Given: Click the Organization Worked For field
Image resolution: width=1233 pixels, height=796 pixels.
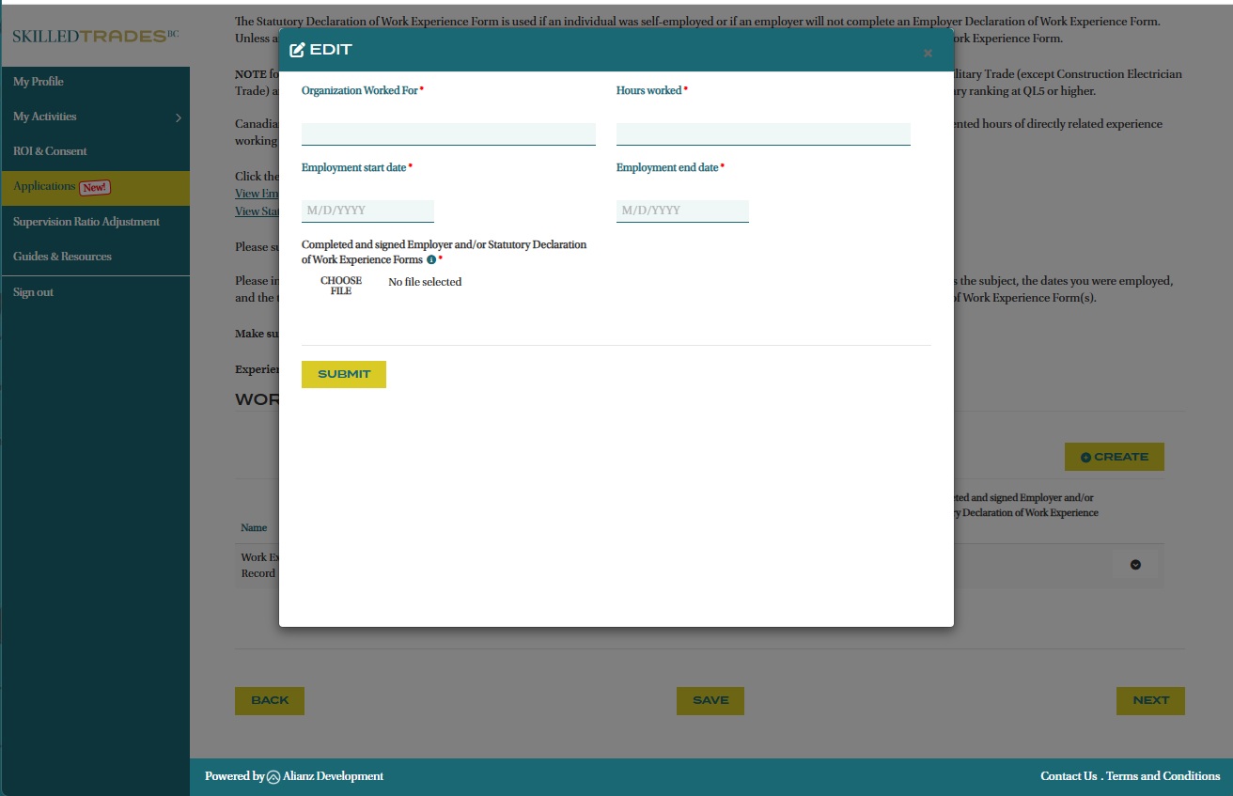Looking at the screenshot, I should point(448,133).
